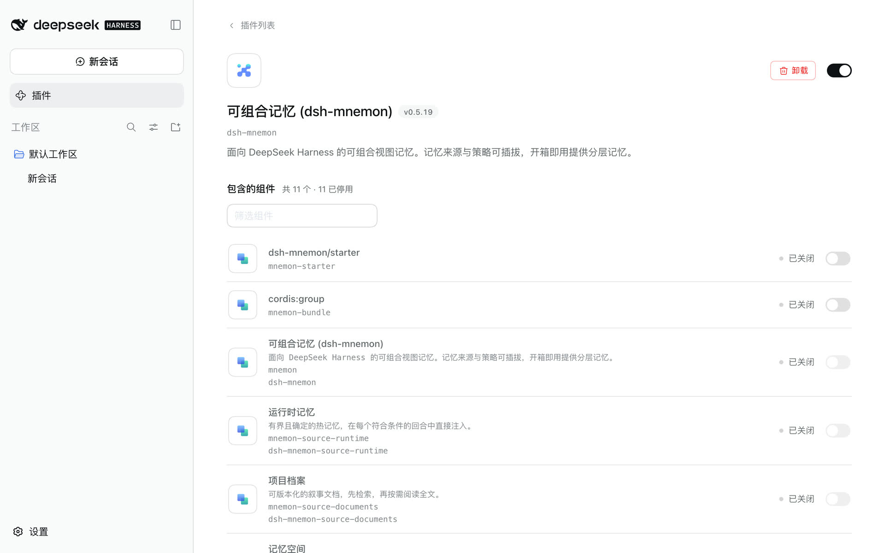Enable the 项目档案 component
Viewport: 885px width, 553px height.
[838, 499]
